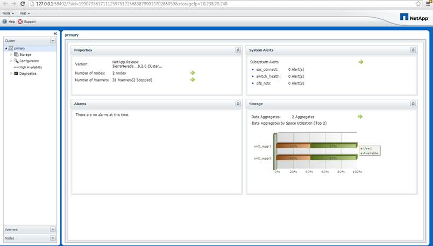Collapse the System Alerts panel
433x246 pixels.
click(x=413, y=50)
